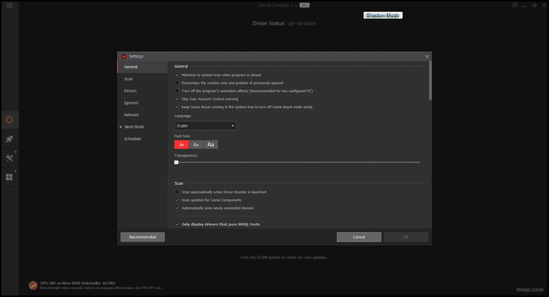
Task: Open the hamburger menu in Driver Booster
Action: 9,6
